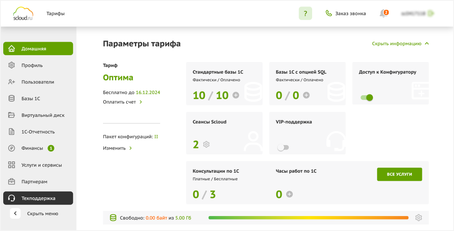Screen dimensions: 454x231
Task: Enable the VIP-поддержка toggle
Action: click(x=283, y=148)
